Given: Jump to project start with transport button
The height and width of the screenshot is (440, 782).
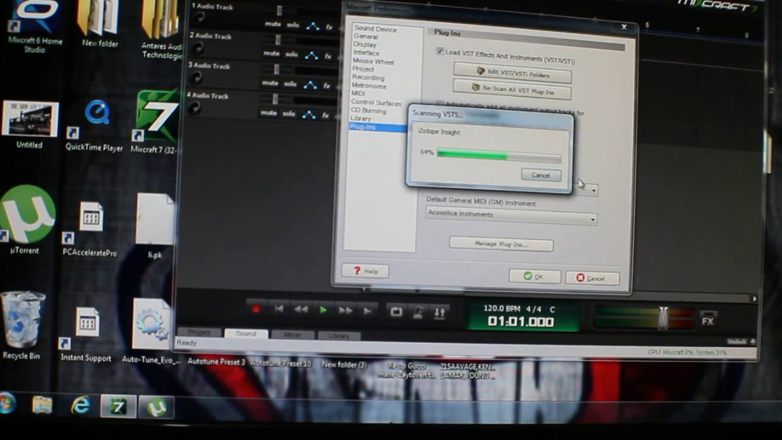Looking at the screenshot, I should (x=279, y=310).
